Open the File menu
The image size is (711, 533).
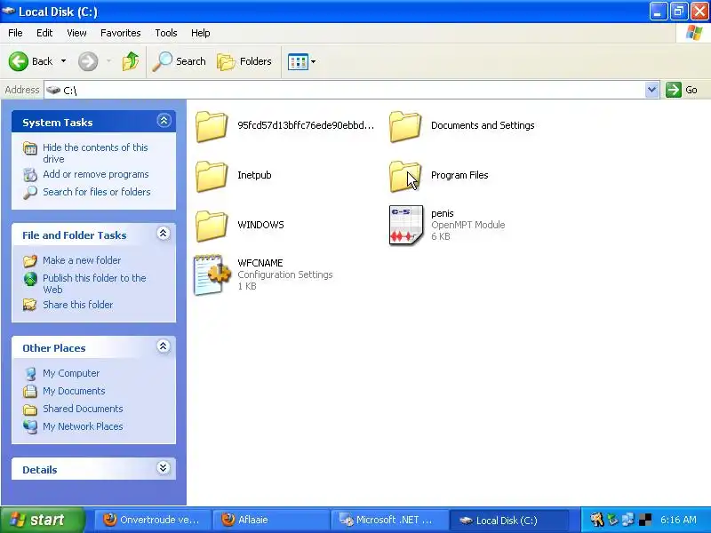(15, 33)
